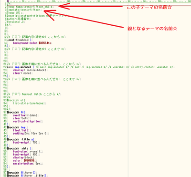The image size is (191, 177).
Task: Click the '.post-thumbnail{' selector line
Action: click(x=19, y=40)
